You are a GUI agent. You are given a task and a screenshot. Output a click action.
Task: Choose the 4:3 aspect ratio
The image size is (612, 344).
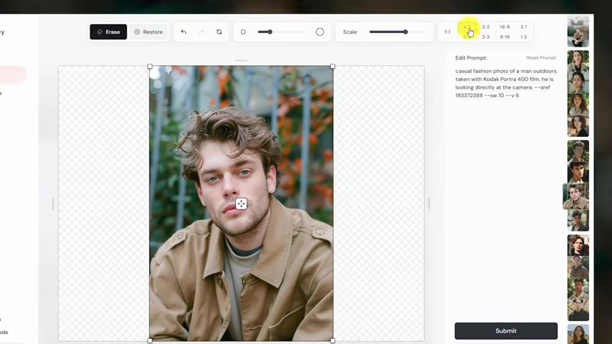[x=467, y=27]
